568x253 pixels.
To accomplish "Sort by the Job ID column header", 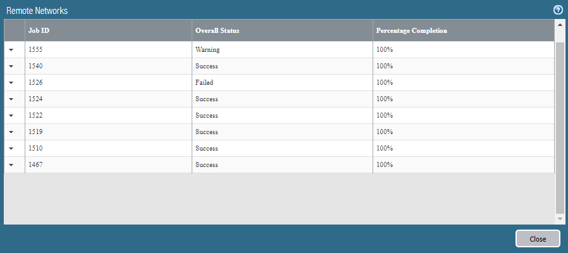I will (x=108, y=30).
